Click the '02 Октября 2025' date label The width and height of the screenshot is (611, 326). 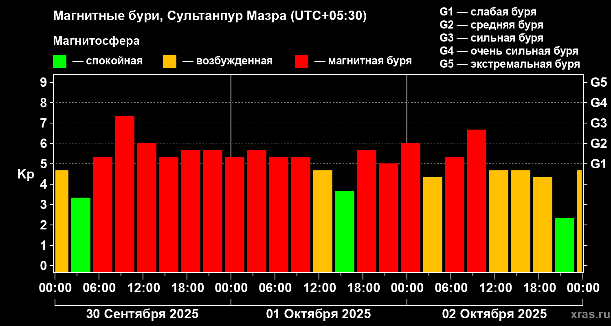[x=495, y=314]
